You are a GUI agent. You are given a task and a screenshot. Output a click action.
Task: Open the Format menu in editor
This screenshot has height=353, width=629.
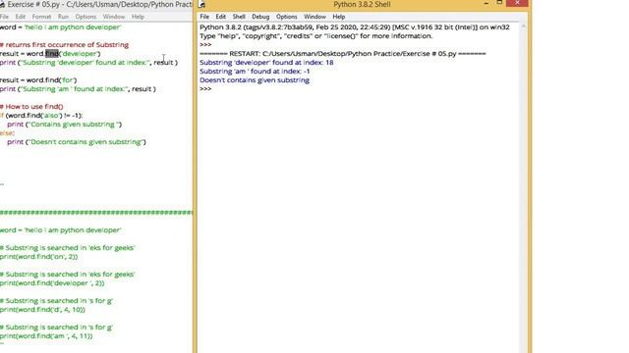pyautogui.click(x=41, y=17)
